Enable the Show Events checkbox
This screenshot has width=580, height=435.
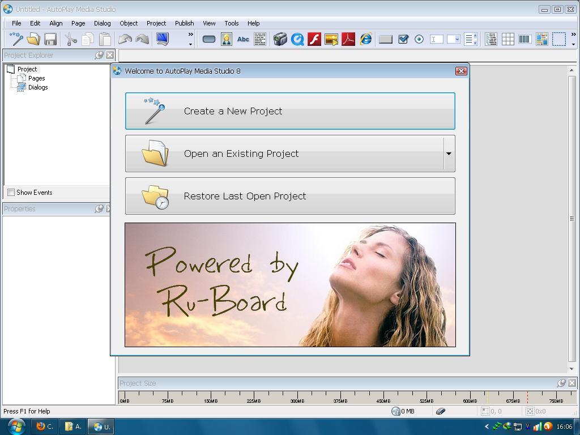coord(11,193)
